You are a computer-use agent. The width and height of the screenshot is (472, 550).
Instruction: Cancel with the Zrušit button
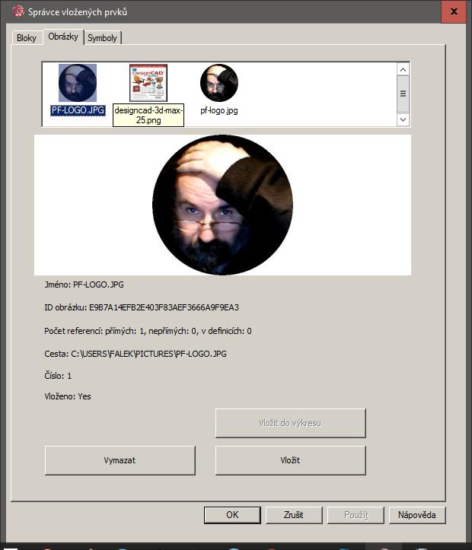pyautogui.click(x=294, y=515)
